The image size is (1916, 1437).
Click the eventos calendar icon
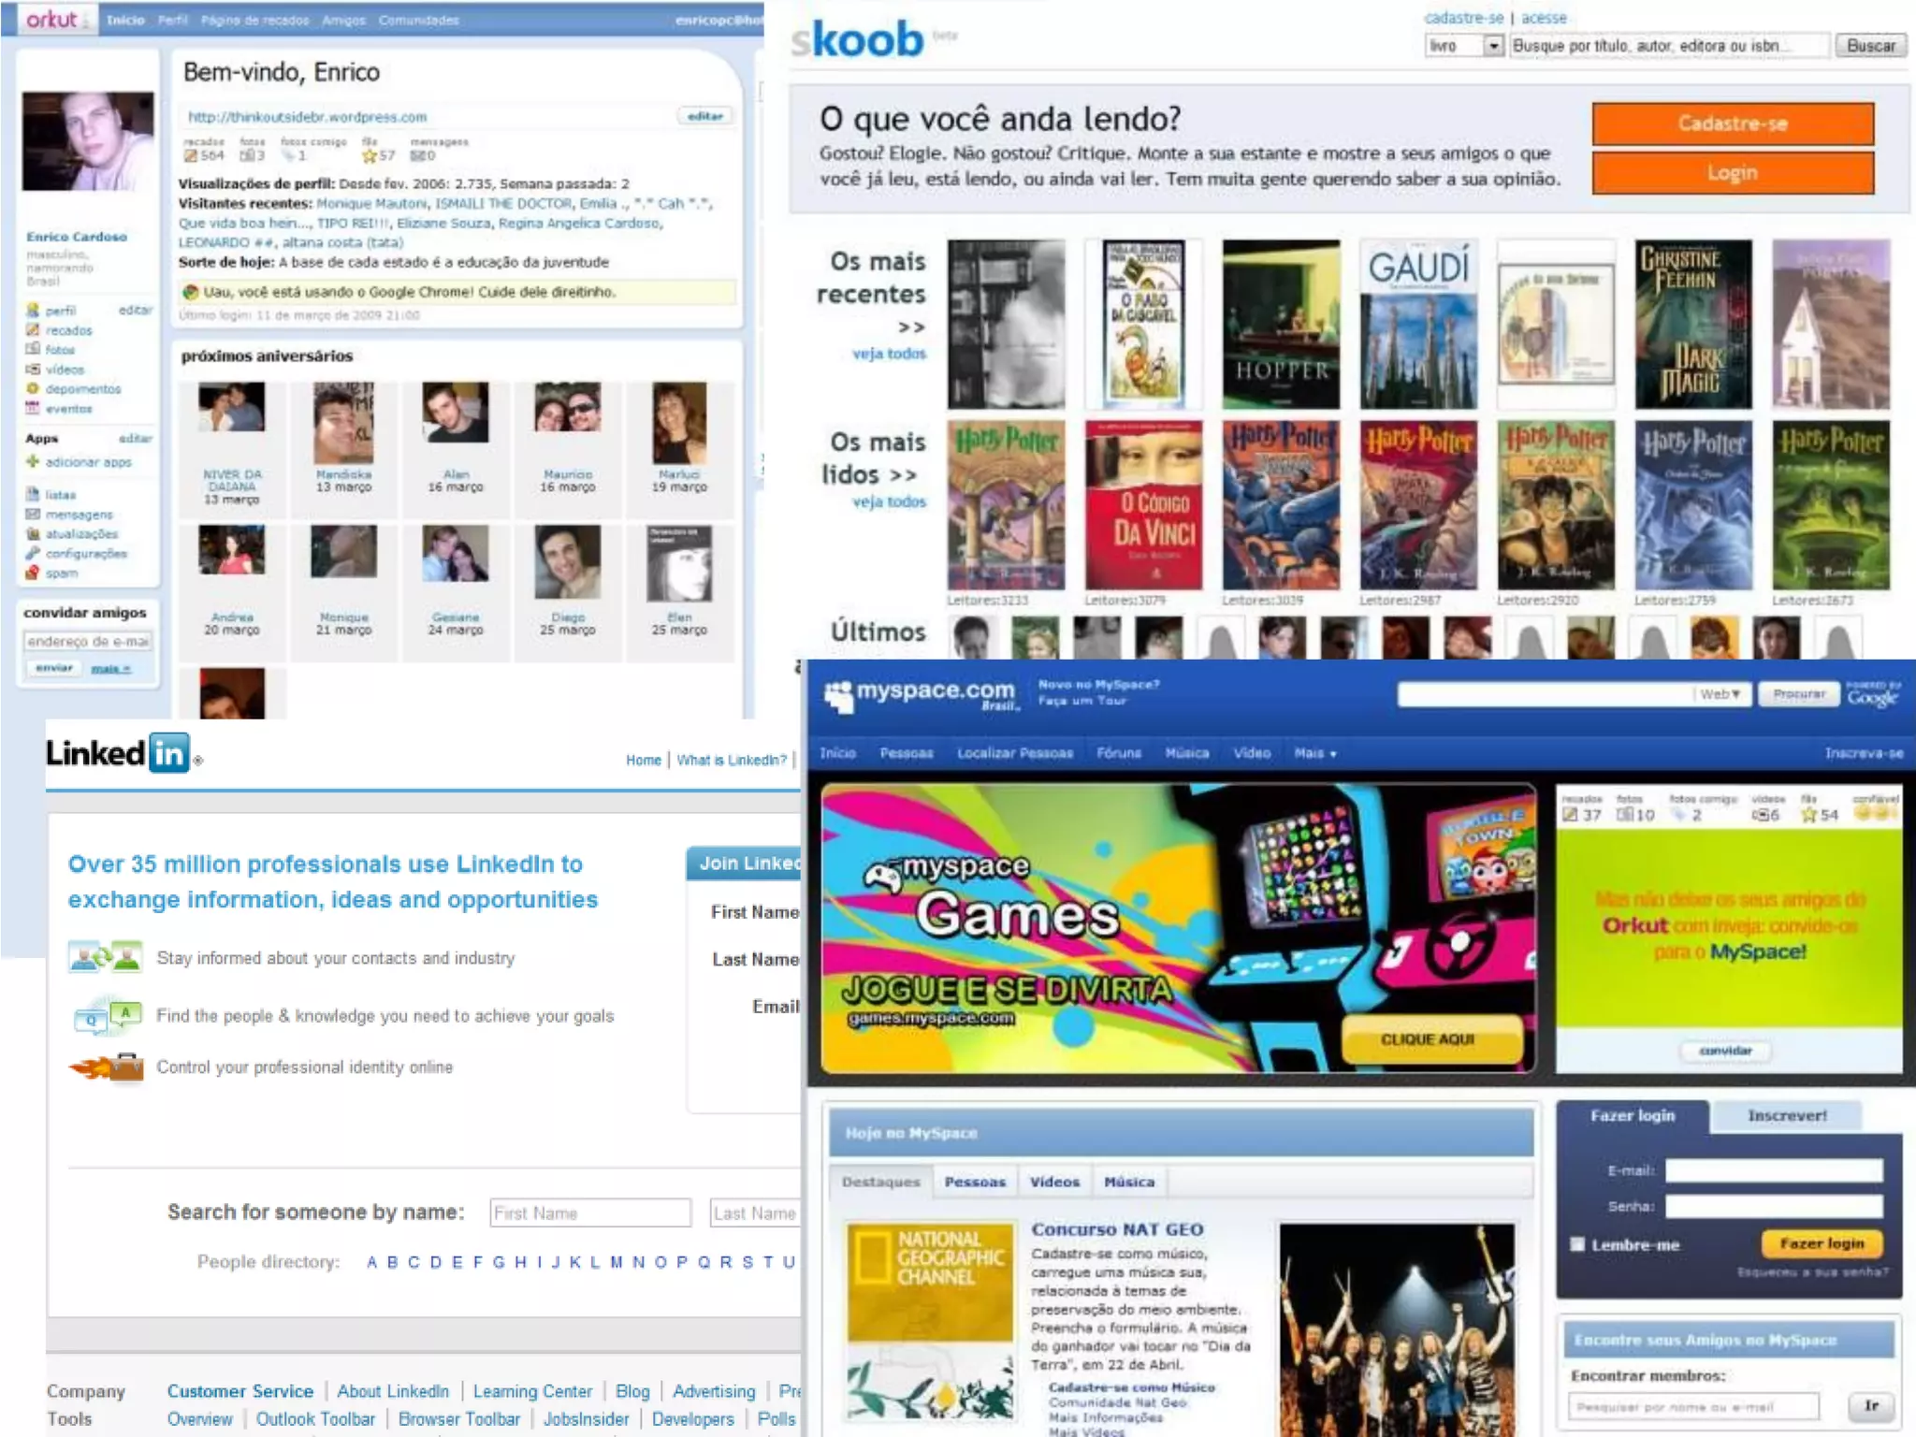coord(33,408)
